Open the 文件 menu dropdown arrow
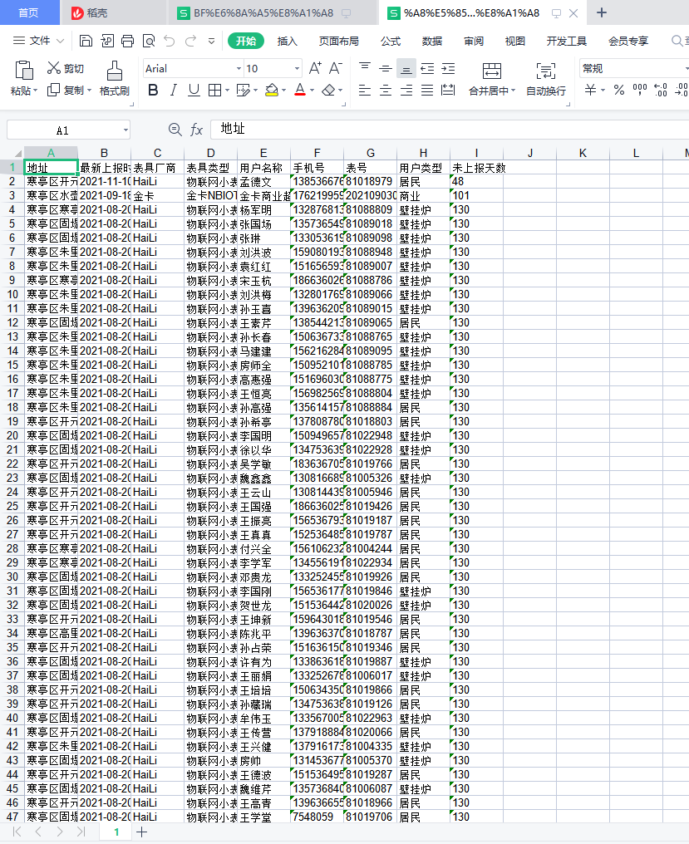This screenshot has height=844, width=689. tap(61, 41)
